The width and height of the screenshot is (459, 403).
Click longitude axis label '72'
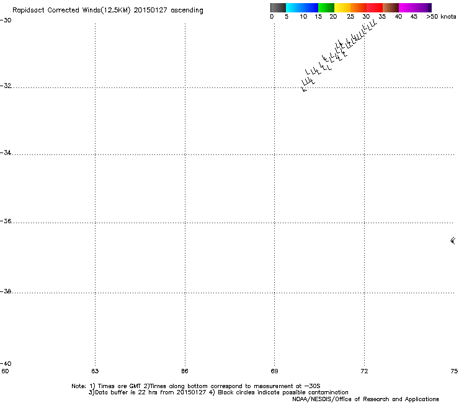coord(364,371)
